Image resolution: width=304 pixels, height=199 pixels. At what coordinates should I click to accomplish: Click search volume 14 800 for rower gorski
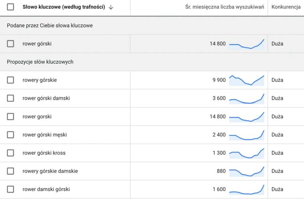coord(218,117)
